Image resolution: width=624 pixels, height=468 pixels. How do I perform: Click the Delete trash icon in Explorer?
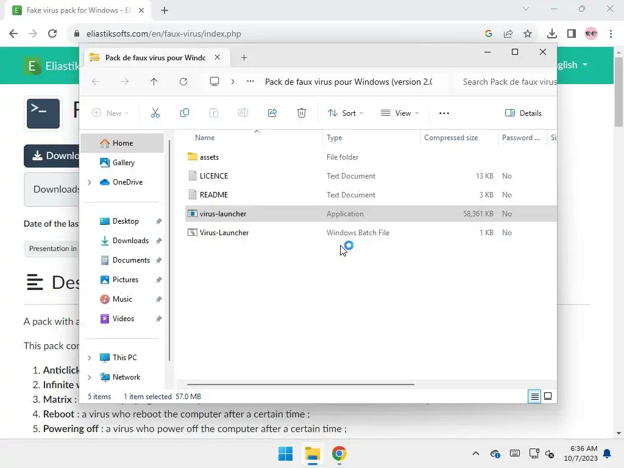pyautogui.click(x=302, y=113)
